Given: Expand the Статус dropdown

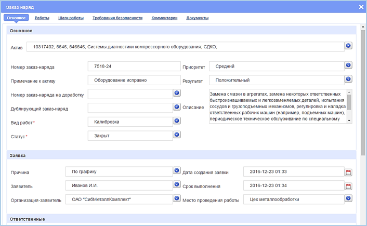Looking at the screenshot, I should pos(177,135).
